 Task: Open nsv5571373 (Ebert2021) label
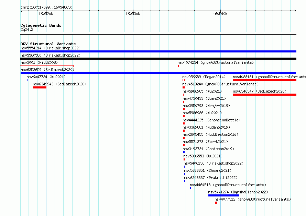coord(205,142)
